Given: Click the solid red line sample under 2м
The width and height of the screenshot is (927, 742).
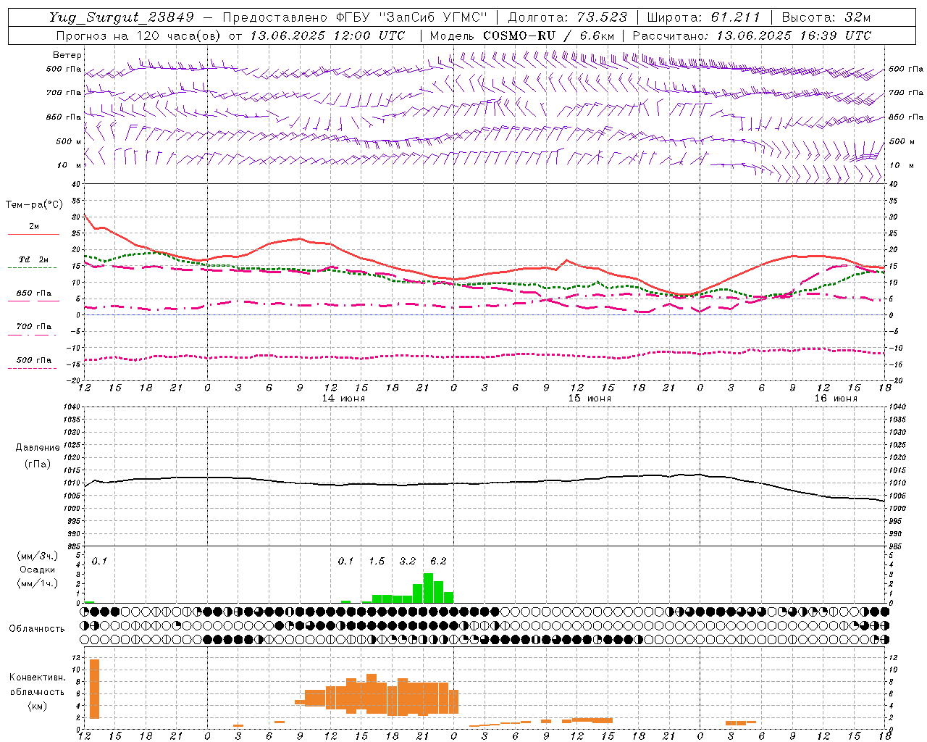Looking at the screenshot, I should tap(34, 234).
